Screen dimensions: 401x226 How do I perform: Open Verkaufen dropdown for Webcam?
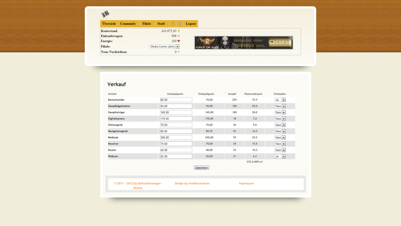280,156
